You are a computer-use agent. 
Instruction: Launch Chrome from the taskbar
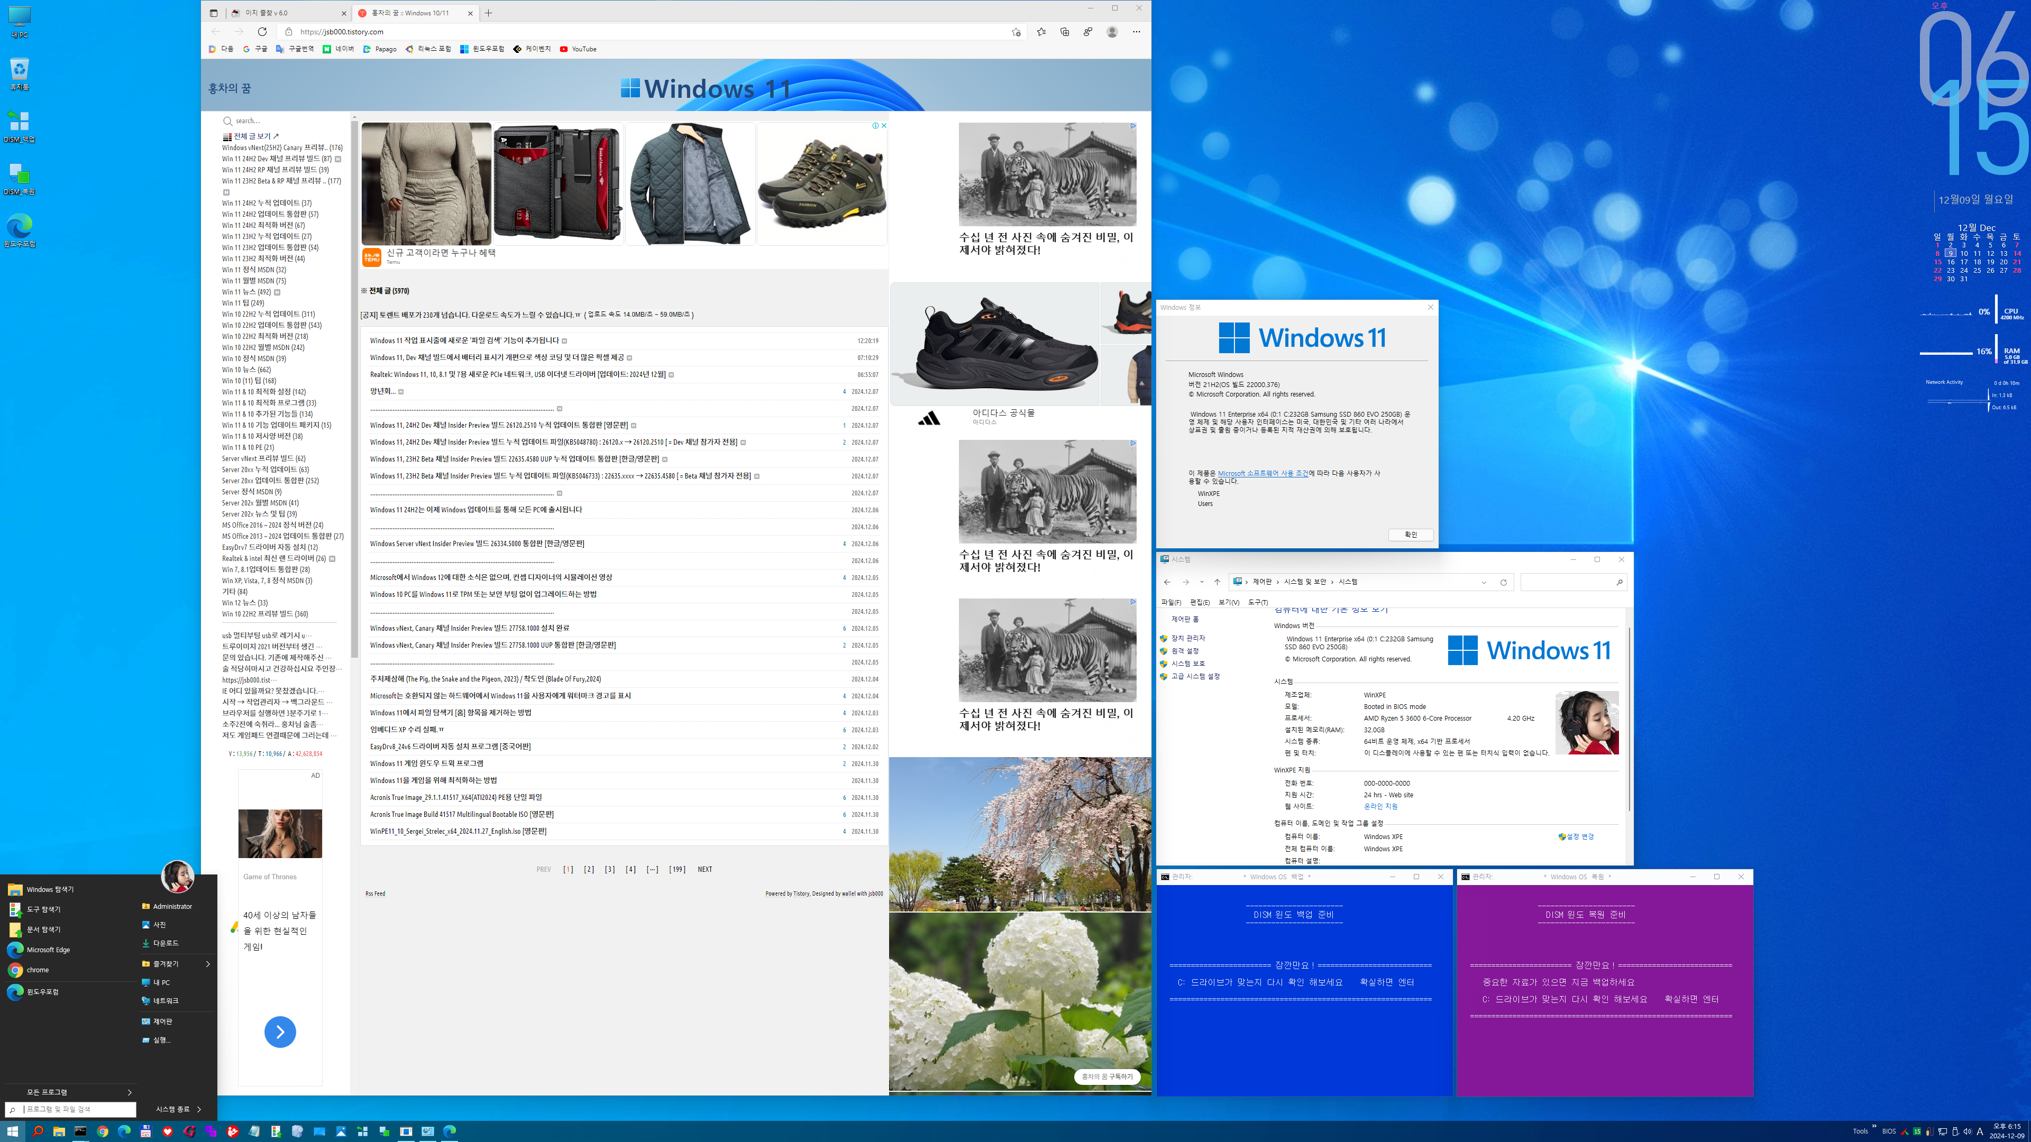pos(102,1131)
